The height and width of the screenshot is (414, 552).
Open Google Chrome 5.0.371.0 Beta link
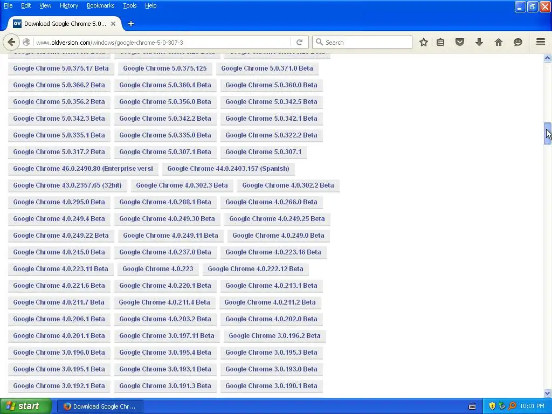267,68
